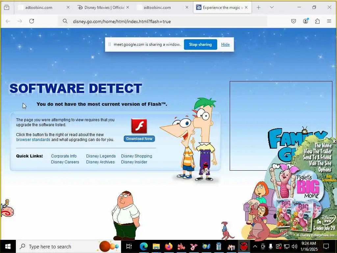Screen dimensions: 337x253
Task: Click Options in the Piglet ad
Action: 325,170
